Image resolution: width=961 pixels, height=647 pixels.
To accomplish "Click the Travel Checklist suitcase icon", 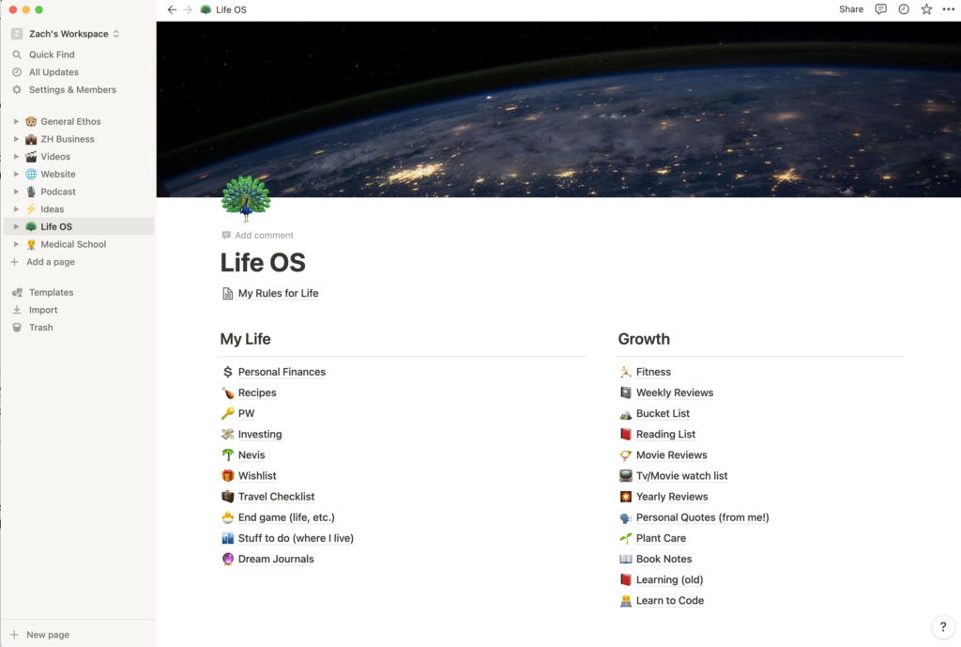I will [227, 497].
